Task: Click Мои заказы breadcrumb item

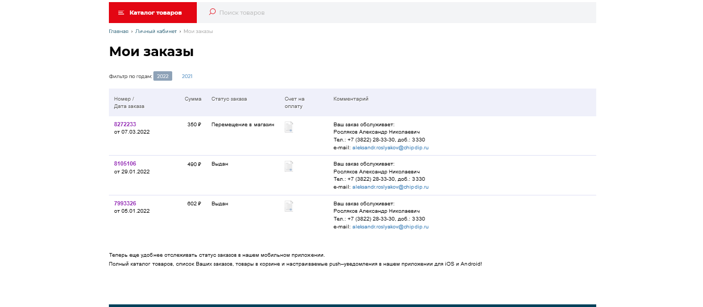Action: [x=198, y=31]
